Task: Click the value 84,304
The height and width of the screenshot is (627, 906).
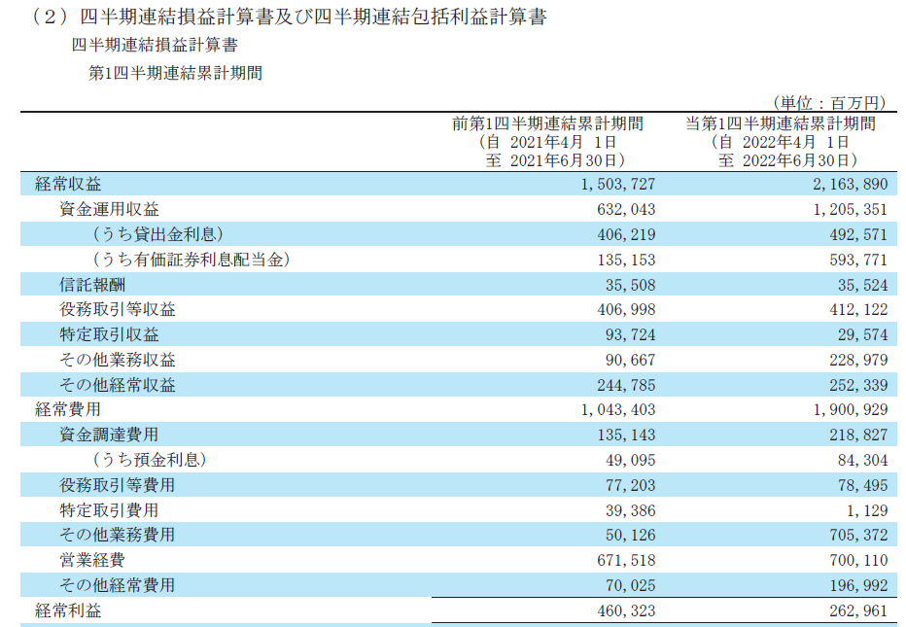Action: click(862, 460)
